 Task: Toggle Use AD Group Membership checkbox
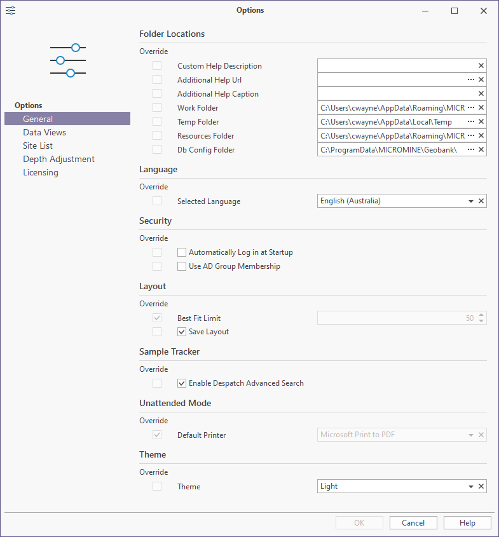coord(182,266)
